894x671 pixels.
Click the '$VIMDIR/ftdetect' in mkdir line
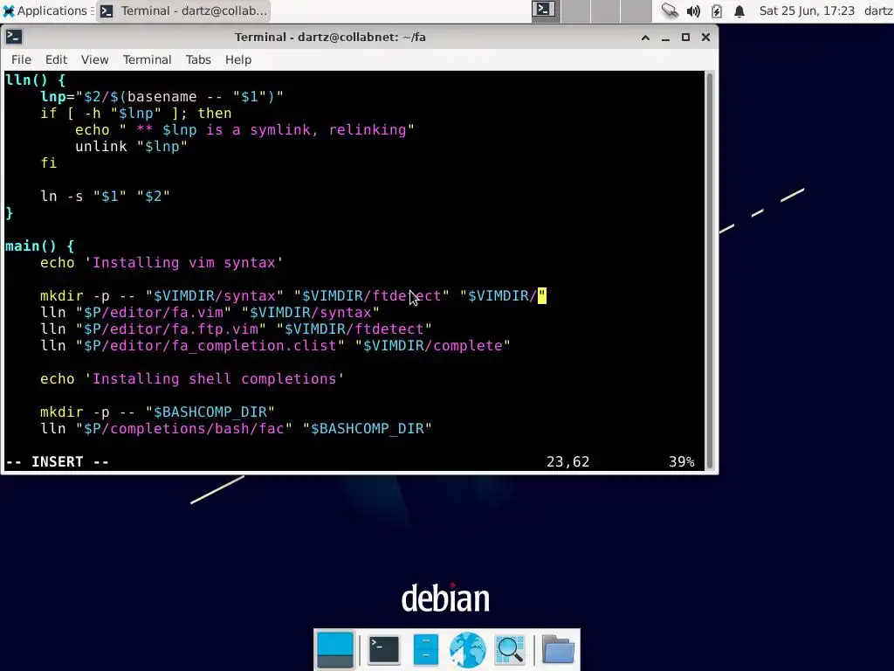(371, 295)
